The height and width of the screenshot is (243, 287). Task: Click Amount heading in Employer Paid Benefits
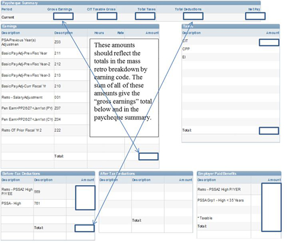(274, 180)
